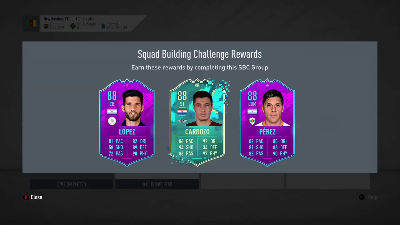Select the Cardozo ST reward card

click(197, 122)
